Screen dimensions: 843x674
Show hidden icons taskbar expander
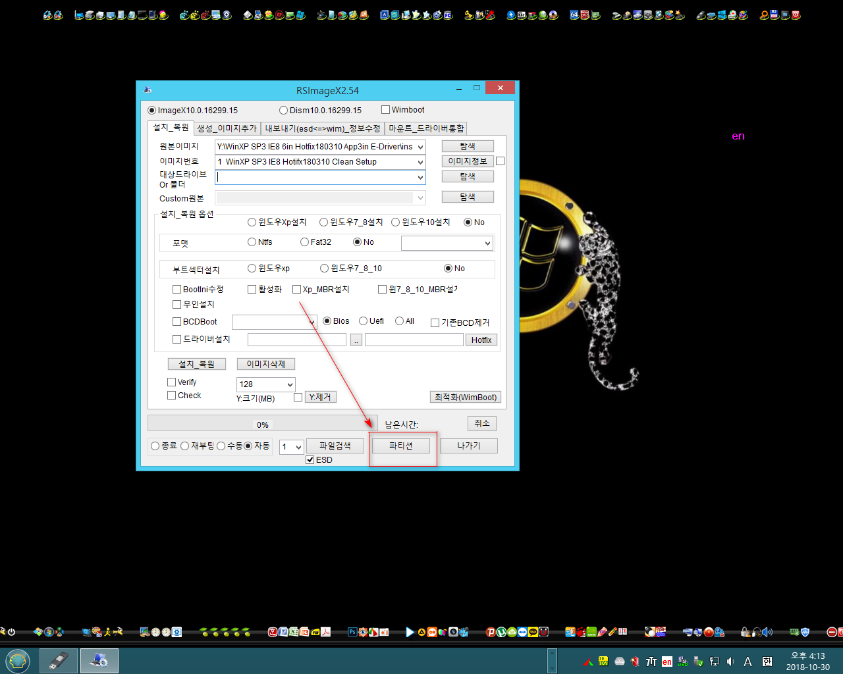click(552, 661)
